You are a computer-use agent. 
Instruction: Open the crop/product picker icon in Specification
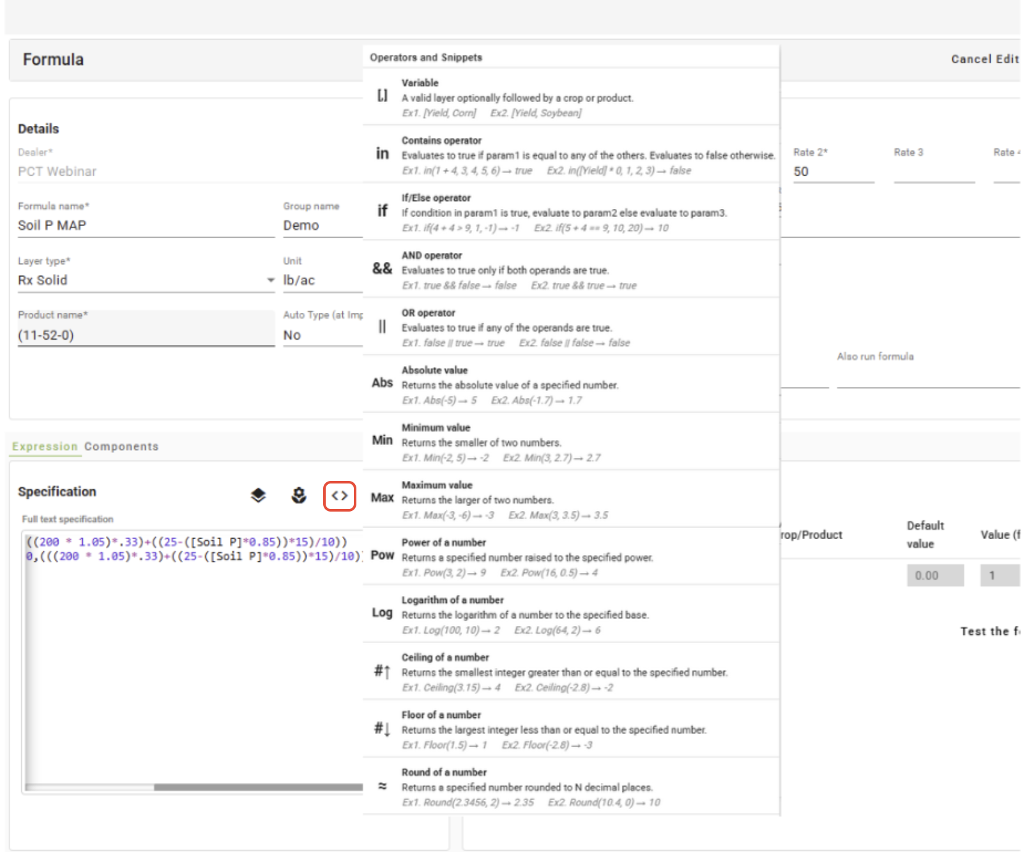point(299,496)
